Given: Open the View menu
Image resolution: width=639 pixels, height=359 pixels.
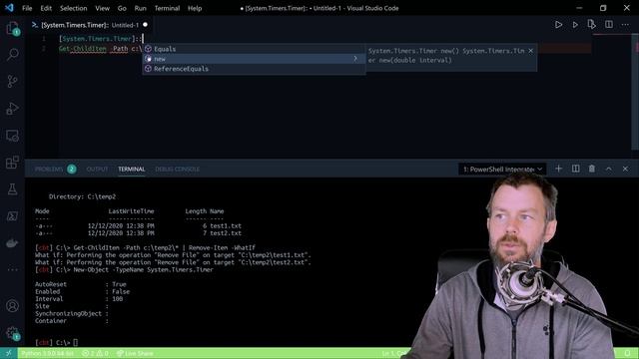Looking at the screenshot, I should click(102, 8).
